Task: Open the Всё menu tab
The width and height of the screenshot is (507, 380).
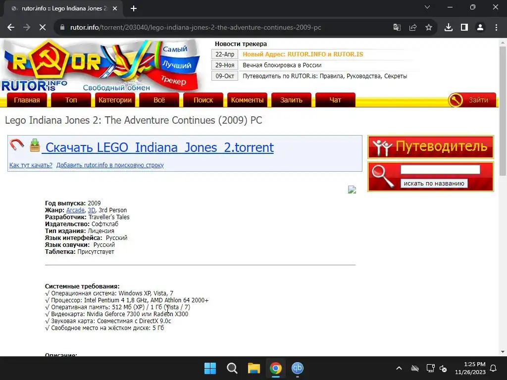Action: [x=159, y=100]
